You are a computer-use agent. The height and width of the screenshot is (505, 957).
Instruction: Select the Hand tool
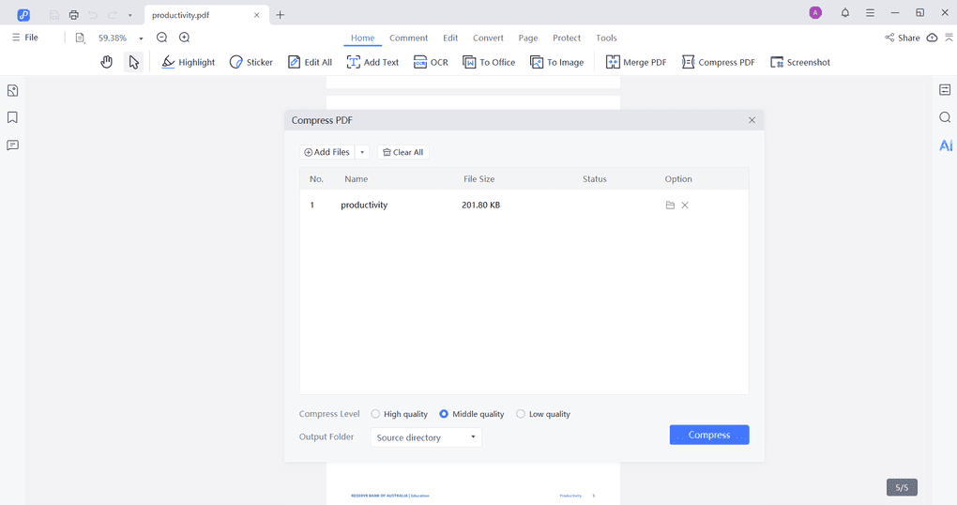(x=107, y=62)
